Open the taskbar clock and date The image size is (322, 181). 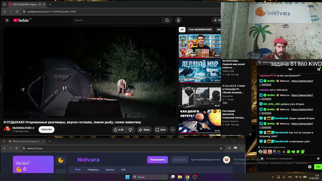pyautogui.click(x=314, y=177)
